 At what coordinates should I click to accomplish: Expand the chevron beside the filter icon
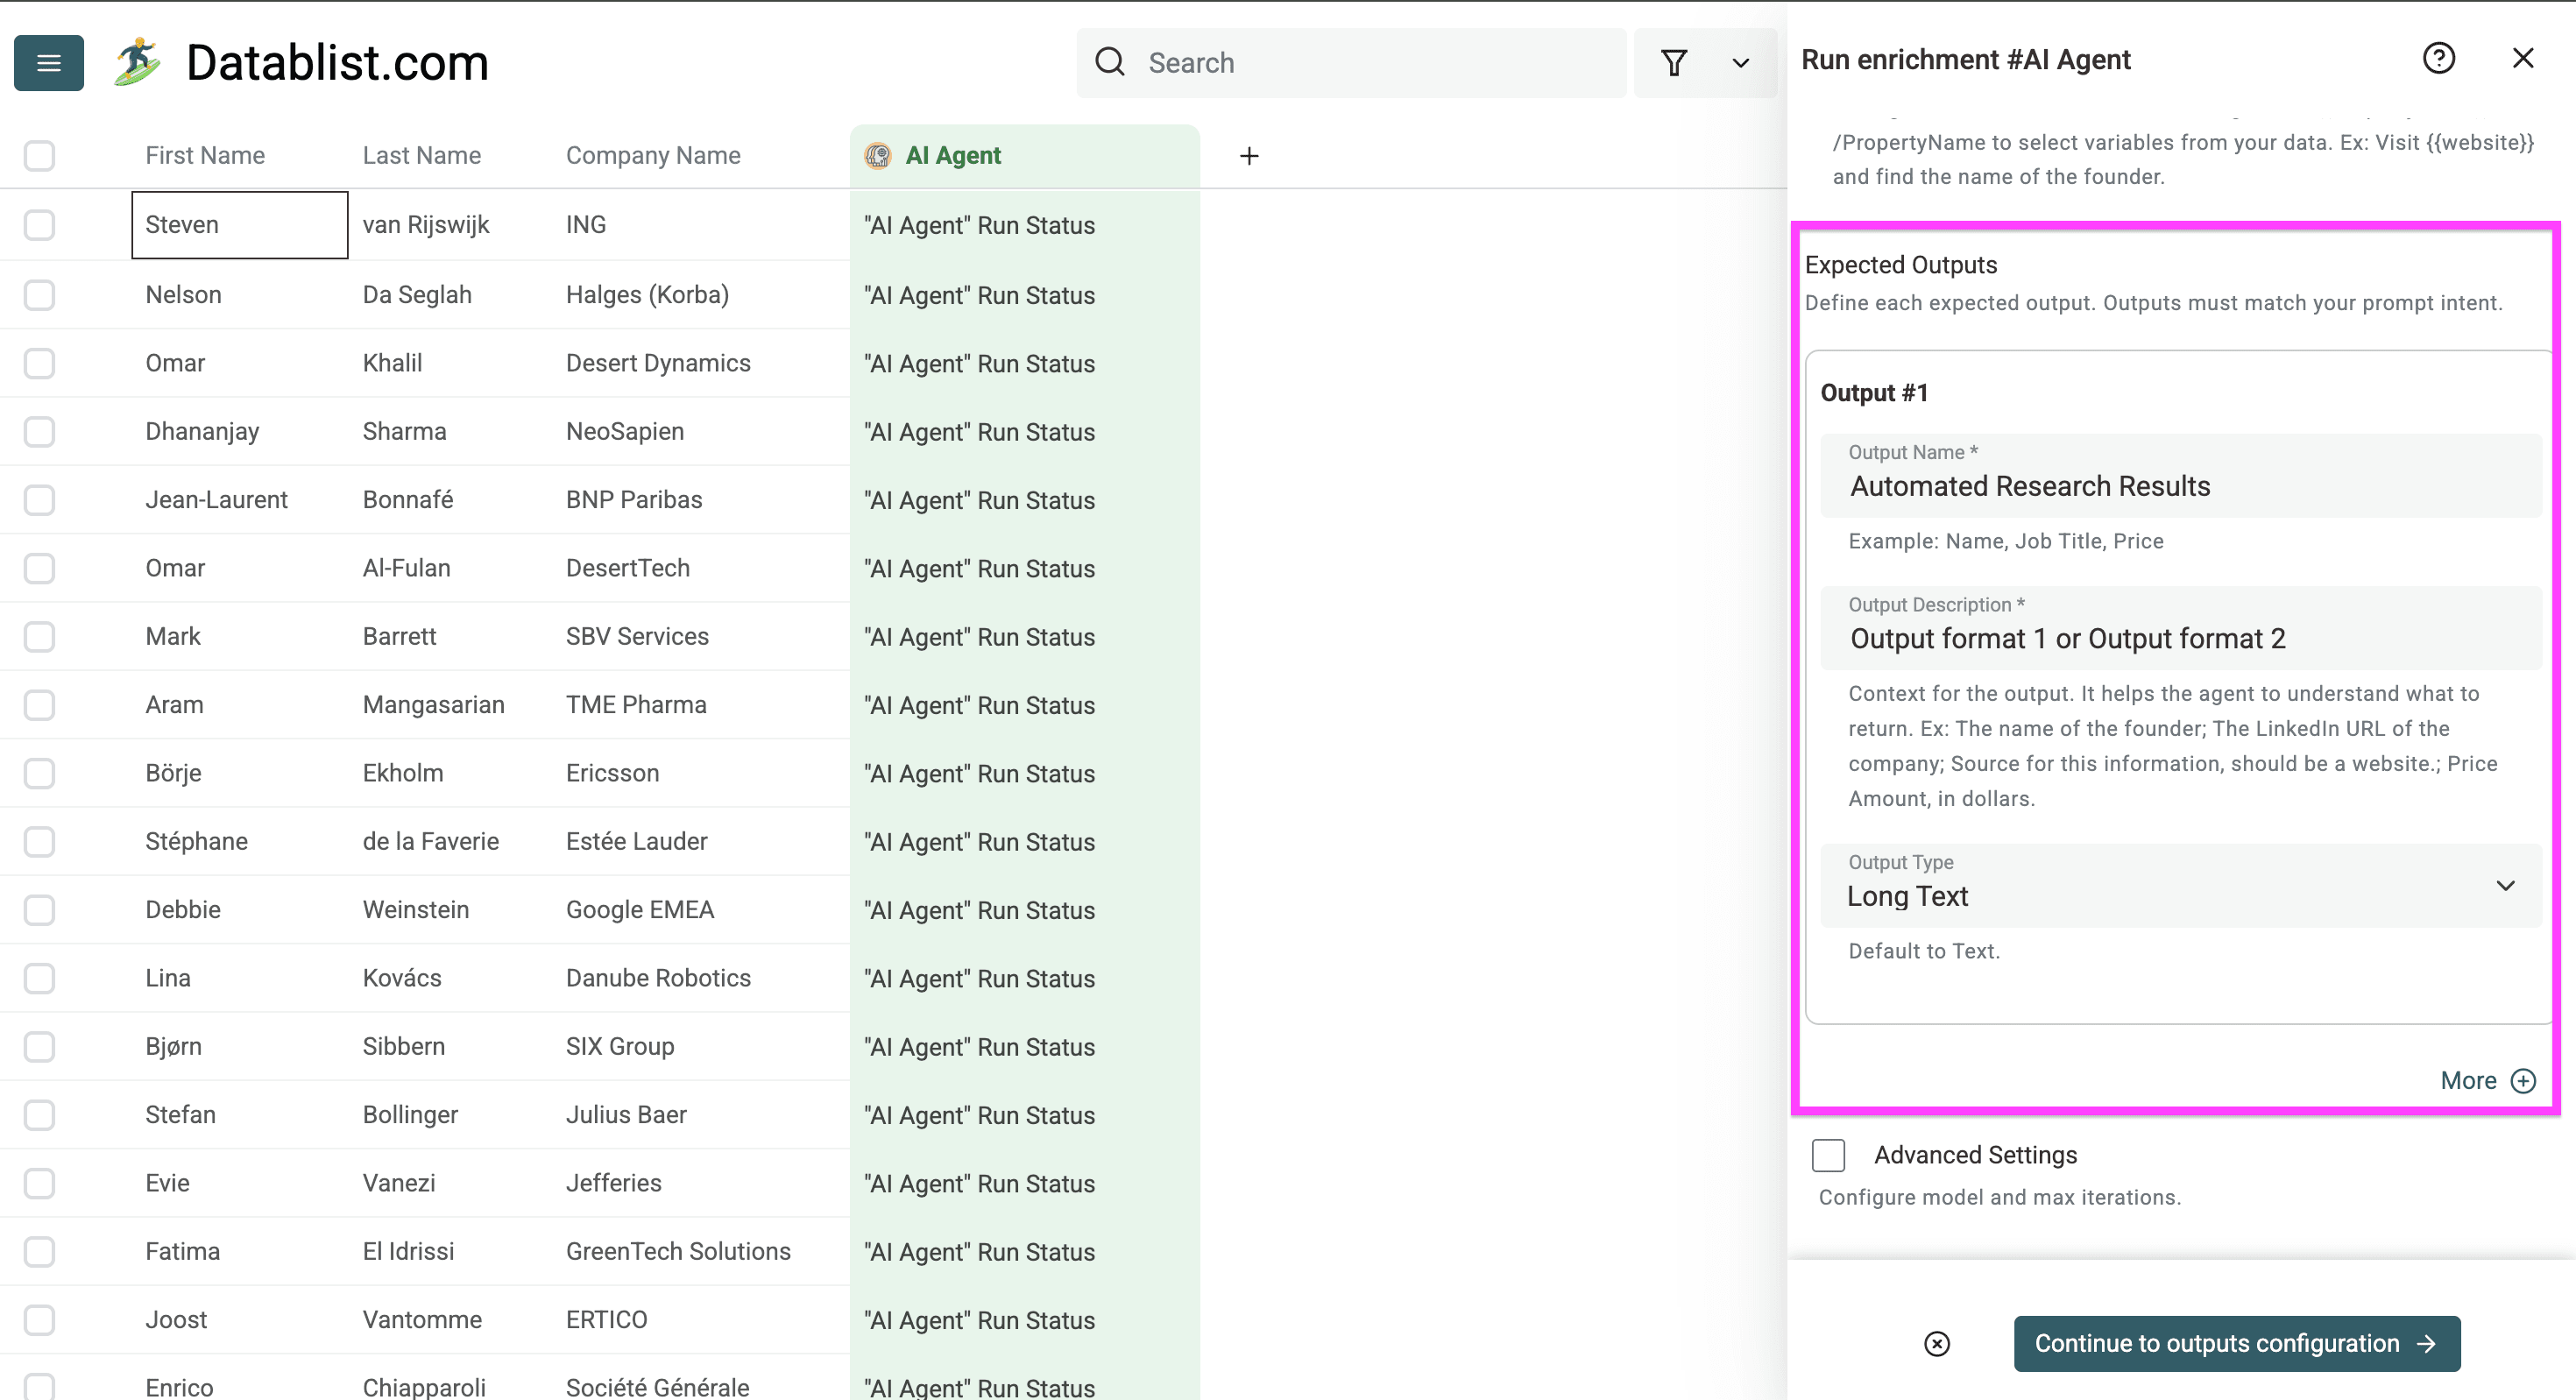(x=1740, y=63)
